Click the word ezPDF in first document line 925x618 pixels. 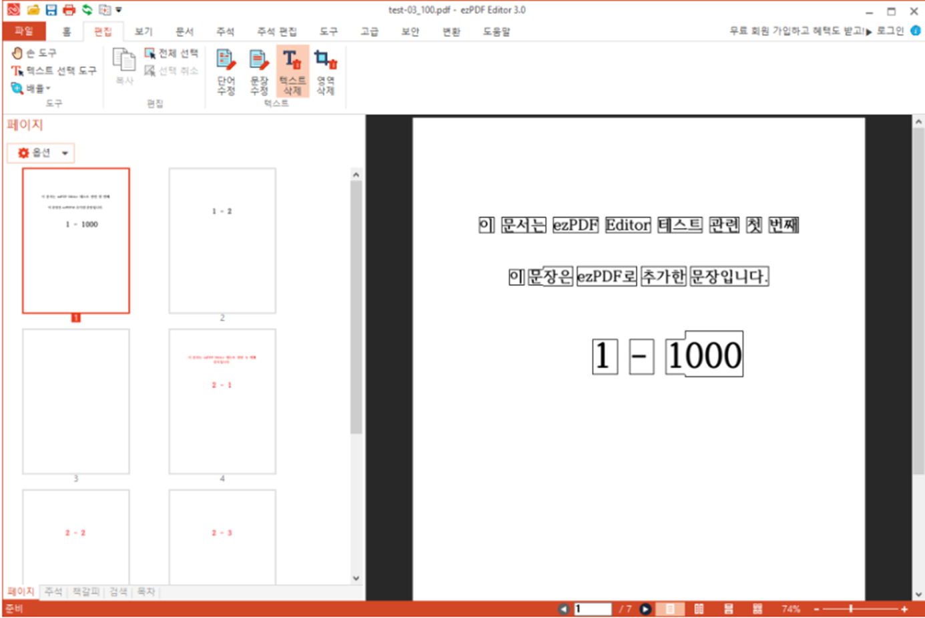pyautogui.click(x=575, y=225)
